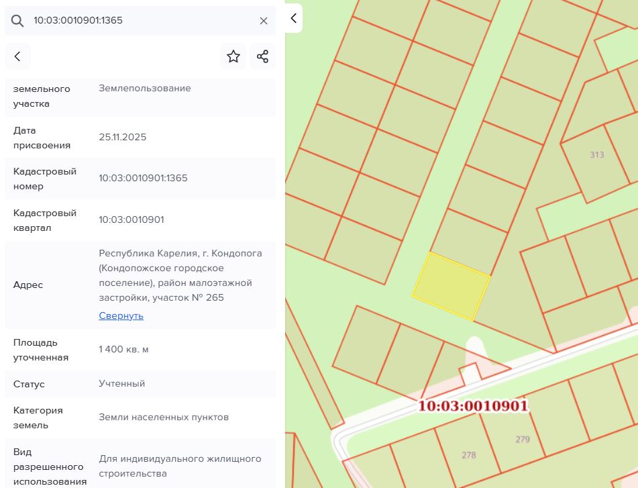Click the search field with cadastral number
638x488 pixels.
(140, 20)
